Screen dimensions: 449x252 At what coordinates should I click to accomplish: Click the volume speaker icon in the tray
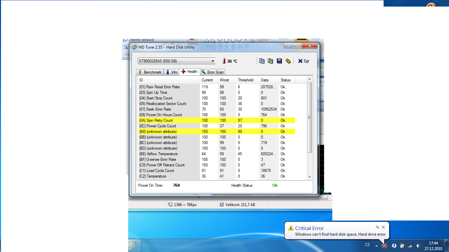point(418,245)
